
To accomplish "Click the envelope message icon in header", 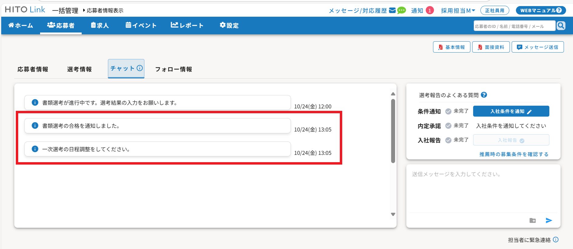I will 392,11.
